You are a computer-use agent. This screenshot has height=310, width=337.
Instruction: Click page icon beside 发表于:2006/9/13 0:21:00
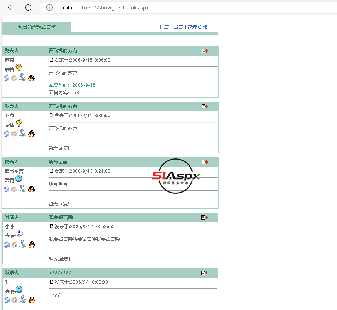click(x=51, y=171)
